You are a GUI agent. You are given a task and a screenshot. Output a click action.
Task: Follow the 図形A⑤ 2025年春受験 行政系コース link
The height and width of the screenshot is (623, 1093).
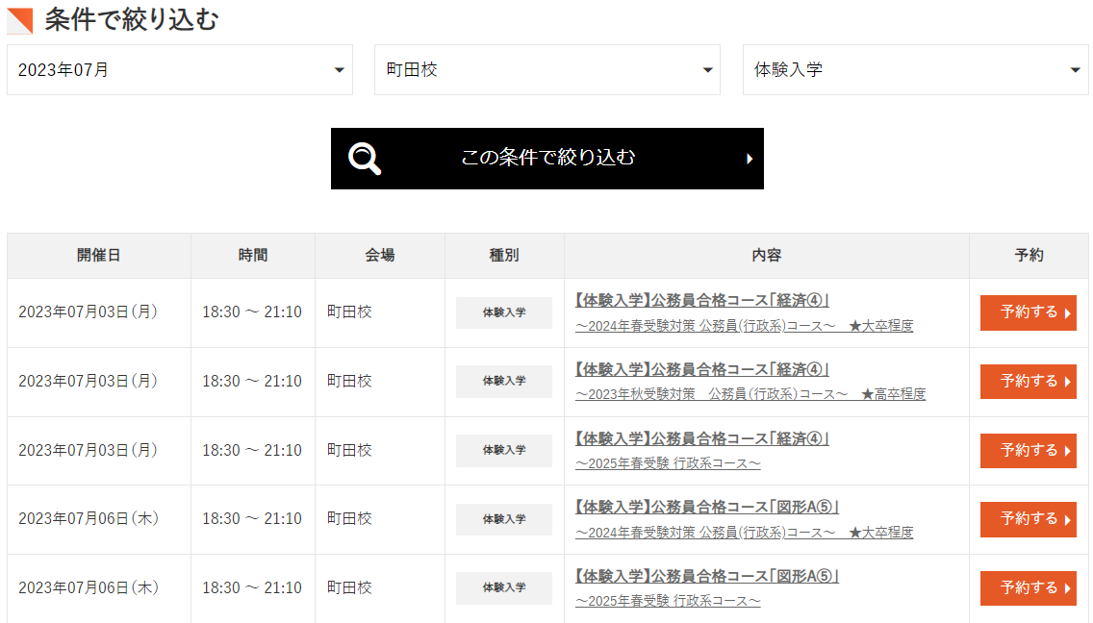tap(707, 588)
